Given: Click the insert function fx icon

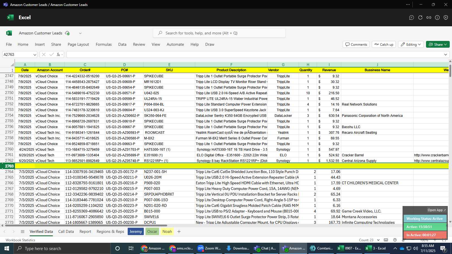Looking at the screenshot, I should (58, 54).
